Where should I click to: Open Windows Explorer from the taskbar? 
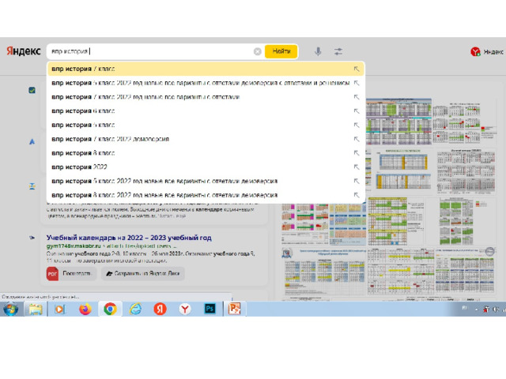tap(36, 309)
